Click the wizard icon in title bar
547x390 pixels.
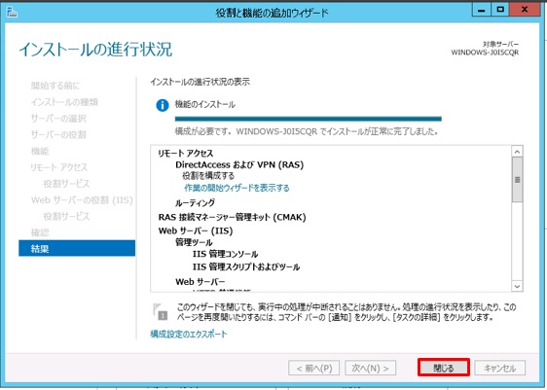pos(12,13)
